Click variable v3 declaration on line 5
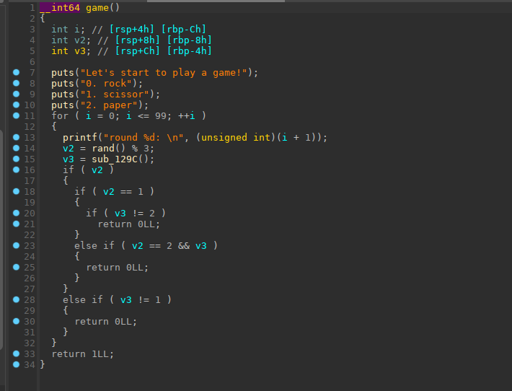The image size is (512, 391). click(x=80, y=51)
